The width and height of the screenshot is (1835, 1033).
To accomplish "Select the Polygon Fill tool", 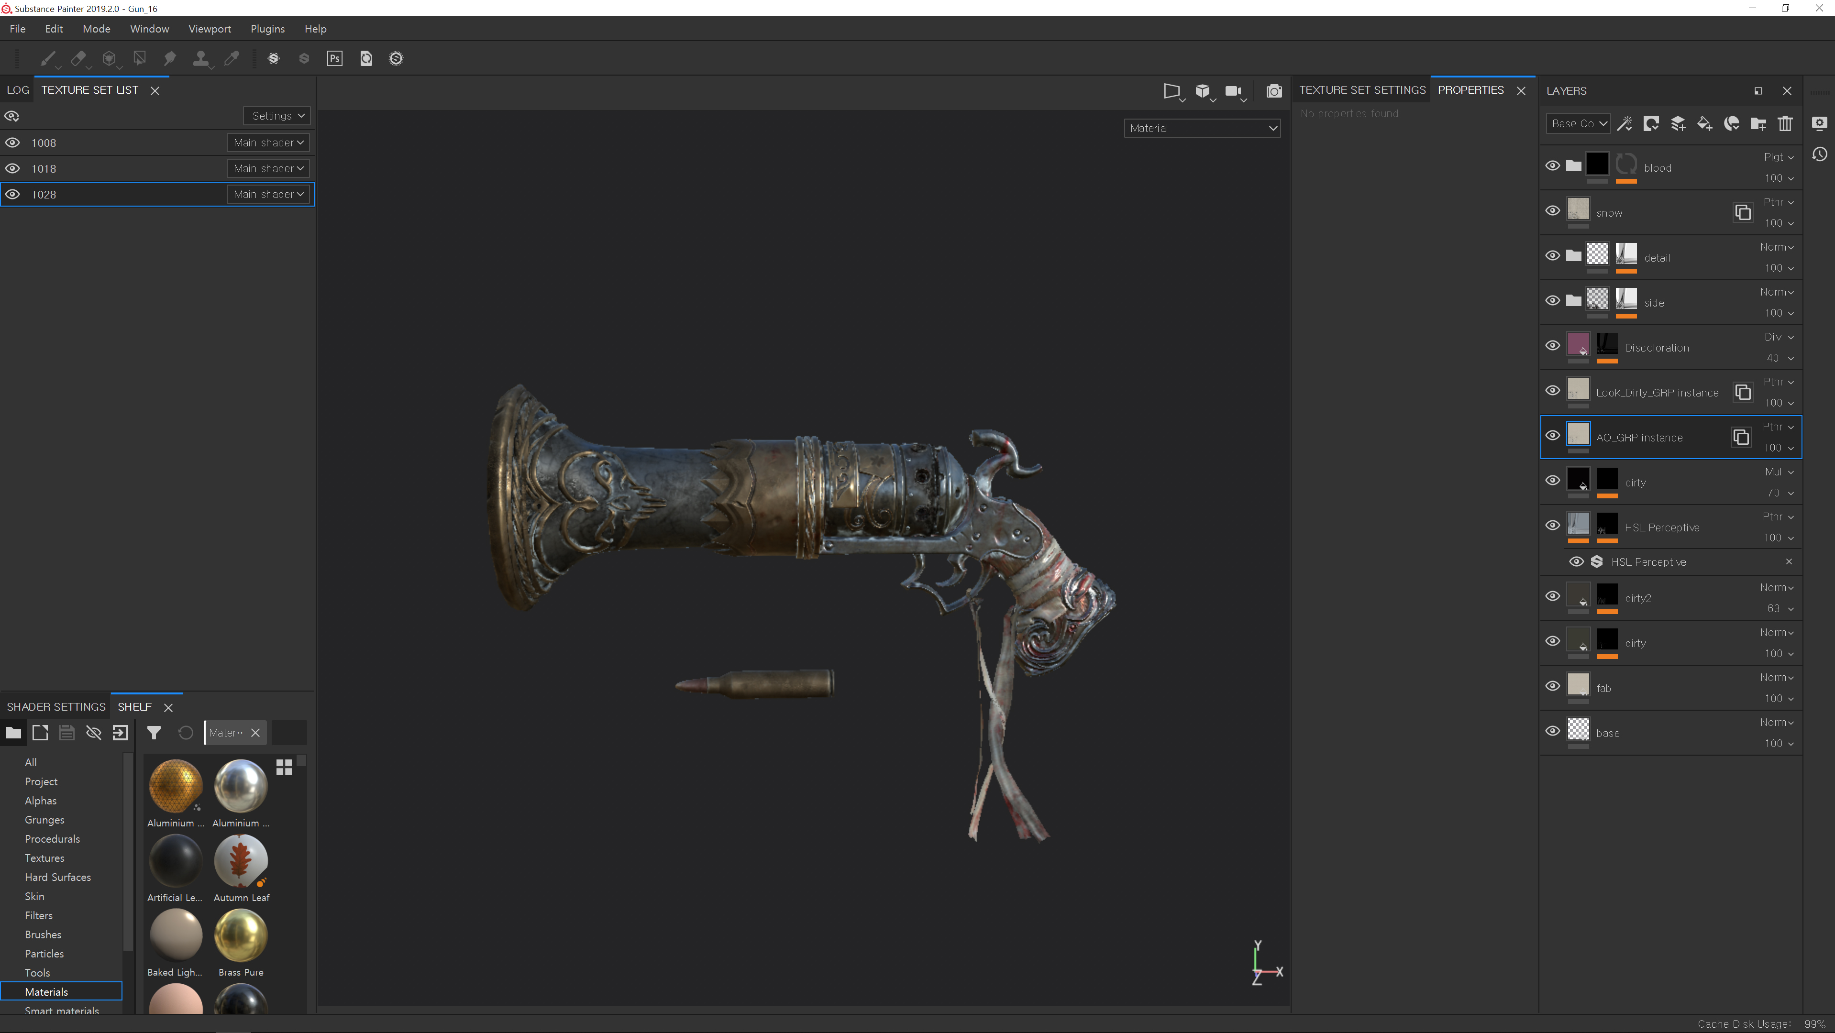I will [140, 58].
